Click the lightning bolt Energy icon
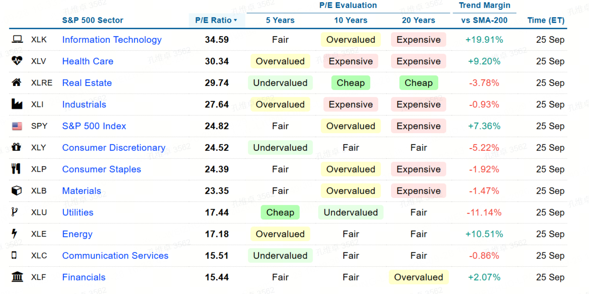The image size is (589, 294). [x=15, y=234]
